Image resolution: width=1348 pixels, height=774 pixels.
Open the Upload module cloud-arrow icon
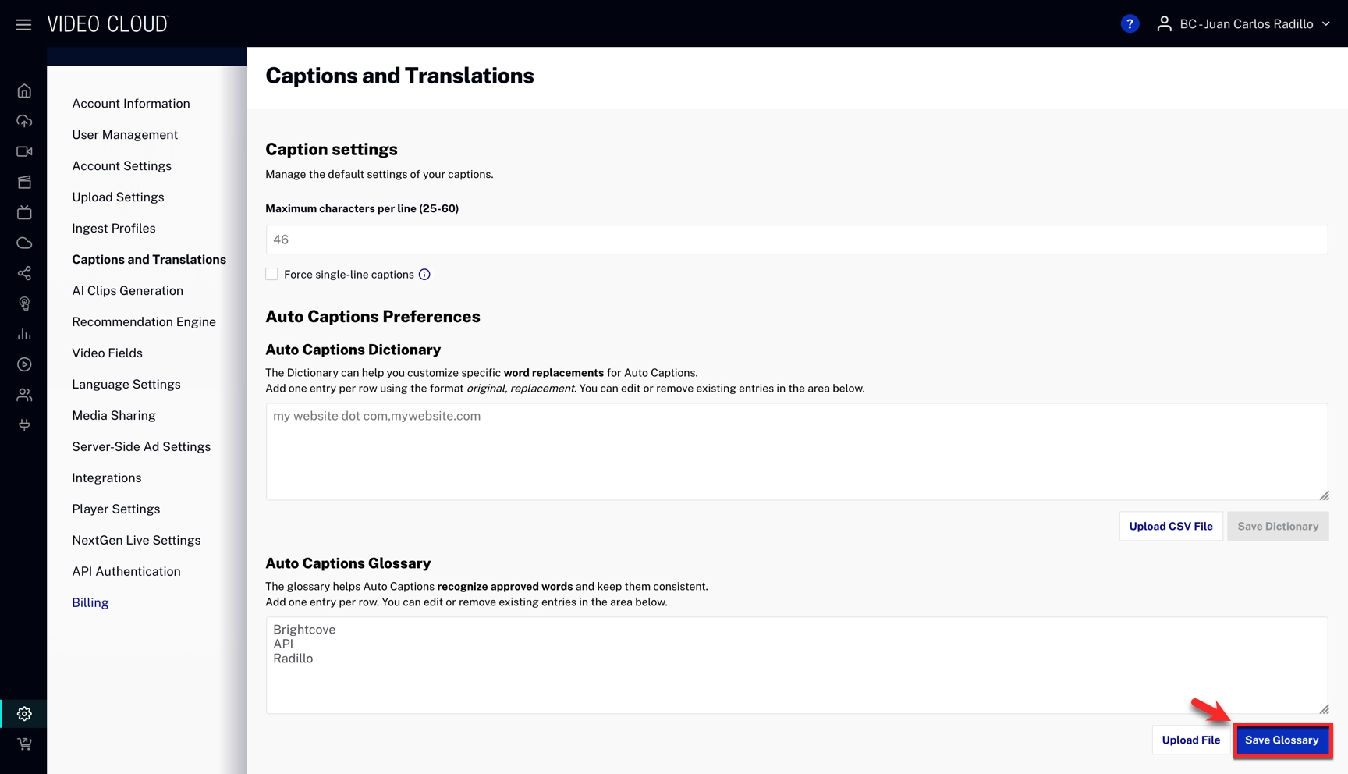24,121
